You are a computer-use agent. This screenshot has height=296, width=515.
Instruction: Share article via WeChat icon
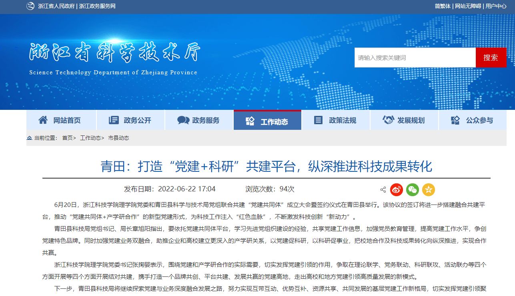(x=413, y=190)
